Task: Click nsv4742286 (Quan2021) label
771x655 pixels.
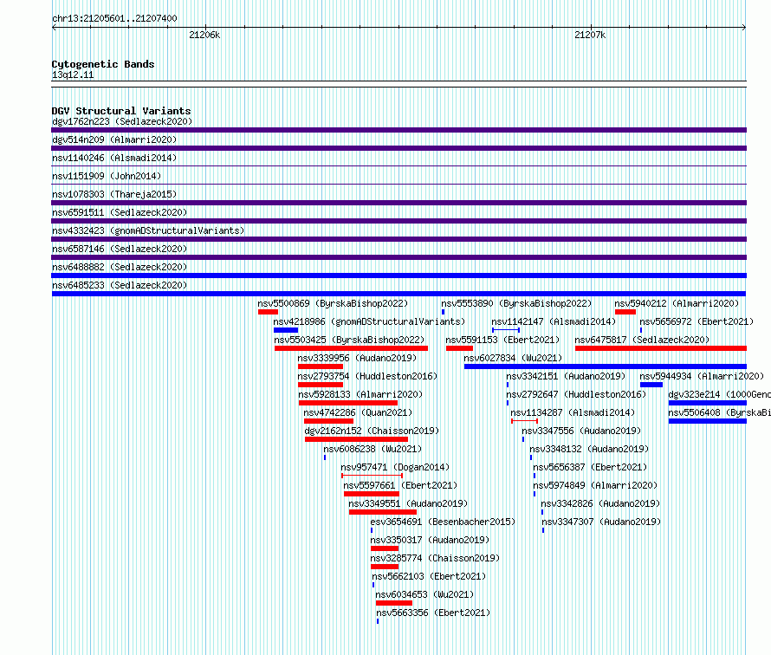Action: [358, 412]
